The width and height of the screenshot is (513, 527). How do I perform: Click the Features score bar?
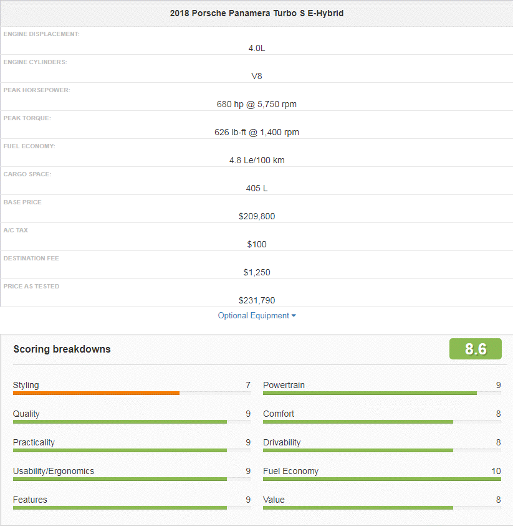tap(120, 508)
